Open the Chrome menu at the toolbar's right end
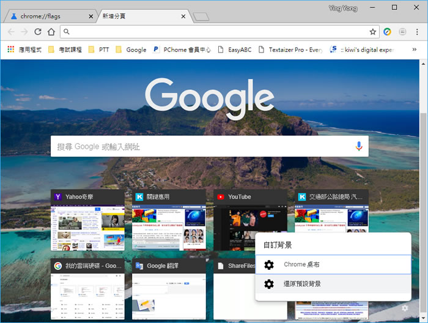This screenshot has width=428, height=323. click(417, 31)
